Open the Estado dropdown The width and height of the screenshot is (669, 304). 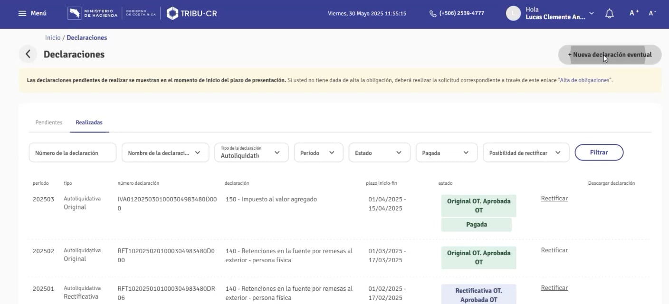[x=379, y=152]
